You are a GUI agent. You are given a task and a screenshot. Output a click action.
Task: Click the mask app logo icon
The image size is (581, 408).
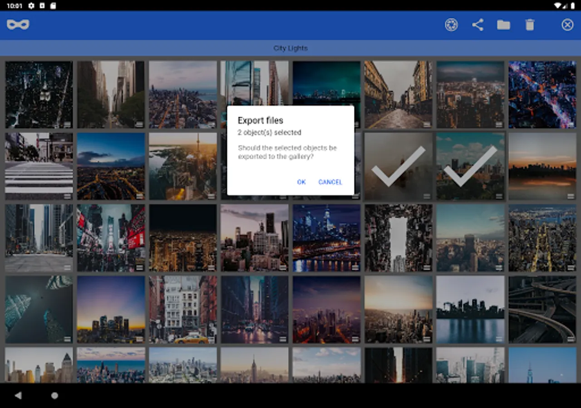click(18, 24)
